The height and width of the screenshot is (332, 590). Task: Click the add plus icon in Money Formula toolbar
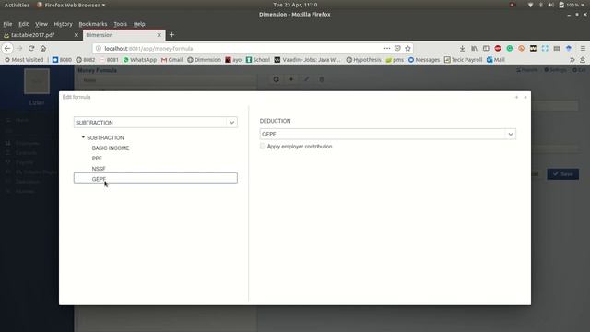point(291,79)
